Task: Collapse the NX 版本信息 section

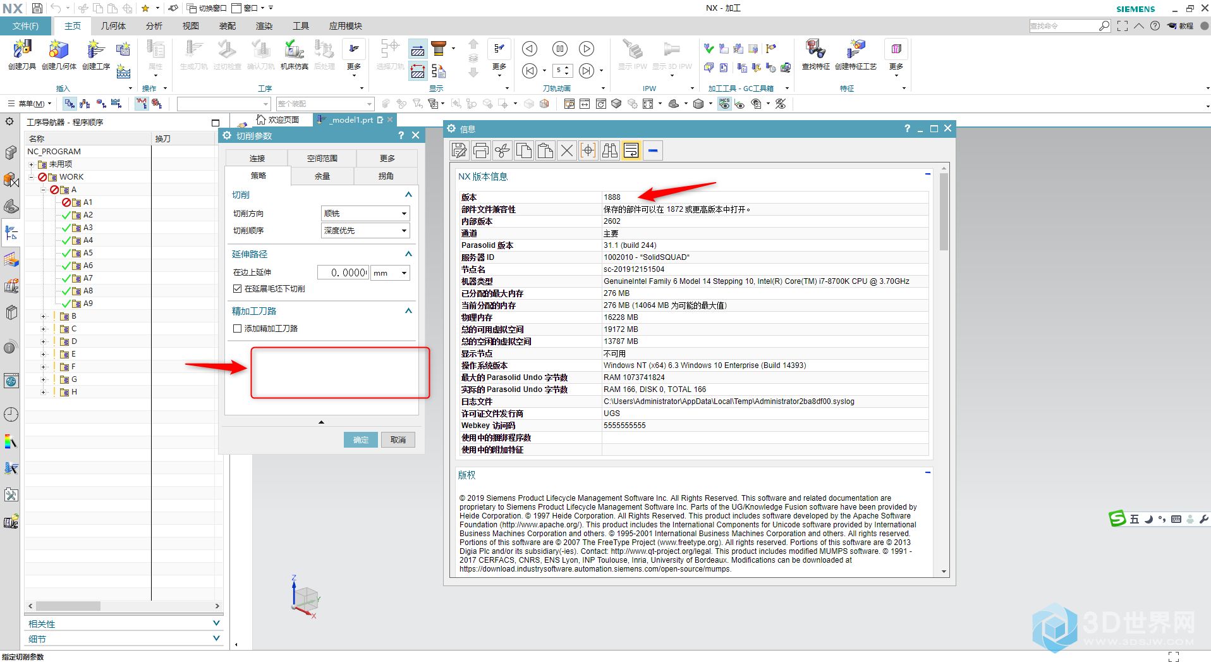Action: pos(928,174)
